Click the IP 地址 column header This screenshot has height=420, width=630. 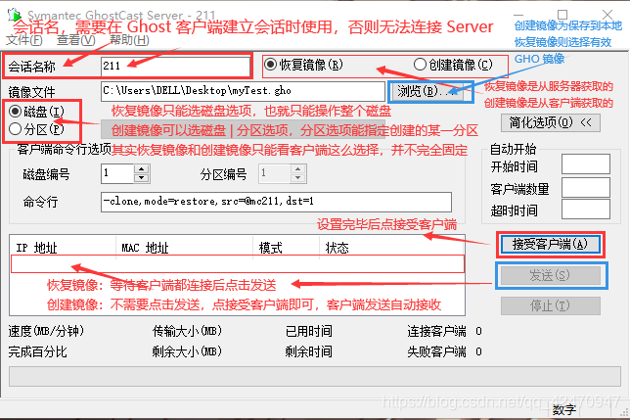[63, 248]
